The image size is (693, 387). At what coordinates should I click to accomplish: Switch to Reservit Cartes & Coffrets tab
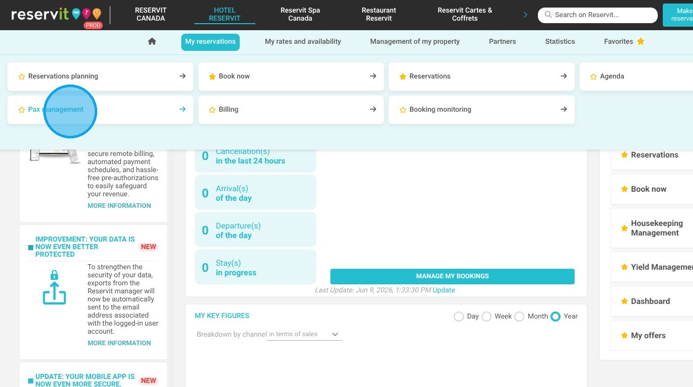tap(465, 14)
